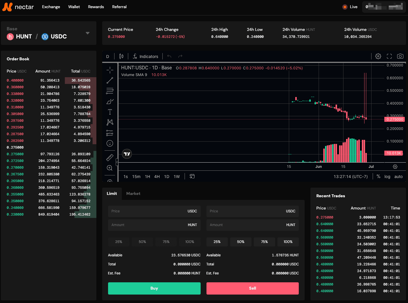Focus the buy Price USDC field

pos(154,211)
